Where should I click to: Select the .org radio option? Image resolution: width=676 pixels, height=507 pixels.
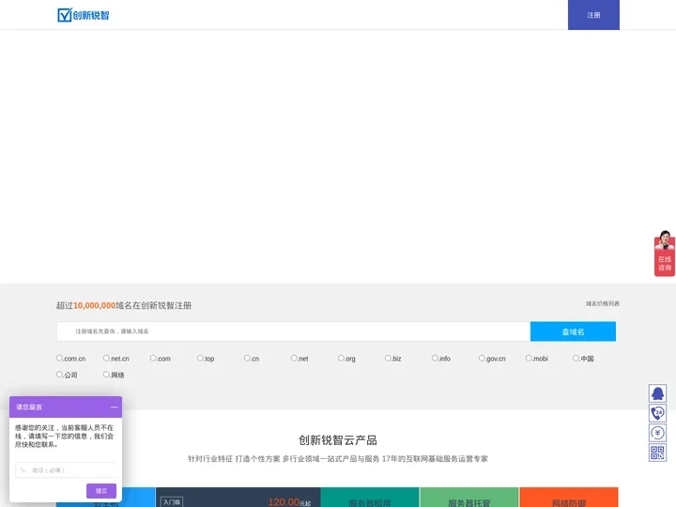(341, 358)
